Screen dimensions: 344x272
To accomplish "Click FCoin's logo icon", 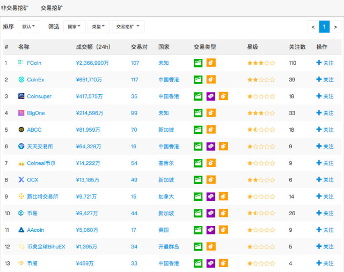I will (21, 63).
